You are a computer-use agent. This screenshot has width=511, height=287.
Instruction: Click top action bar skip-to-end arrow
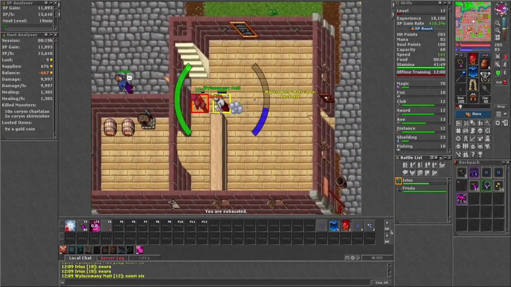point(386,229)
